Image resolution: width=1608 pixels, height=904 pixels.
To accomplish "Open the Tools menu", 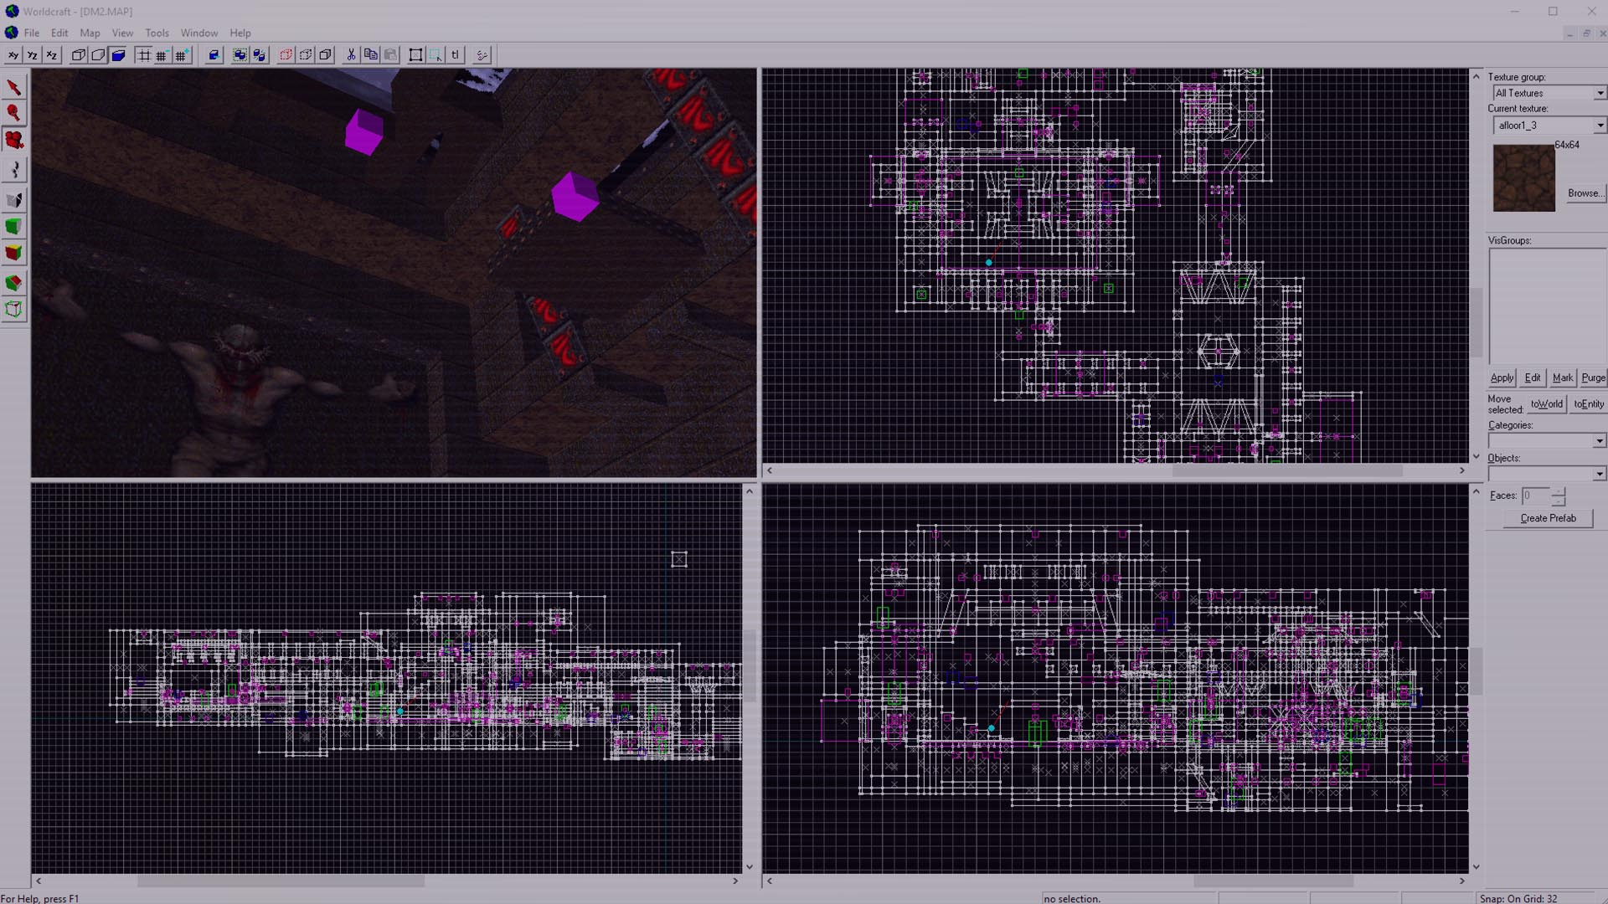I will point(157,33).
